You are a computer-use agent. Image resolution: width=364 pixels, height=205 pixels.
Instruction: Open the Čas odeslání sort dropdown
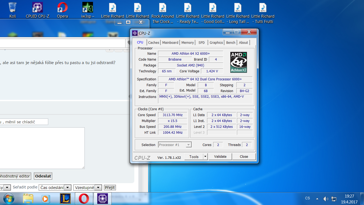coord(55,188)
